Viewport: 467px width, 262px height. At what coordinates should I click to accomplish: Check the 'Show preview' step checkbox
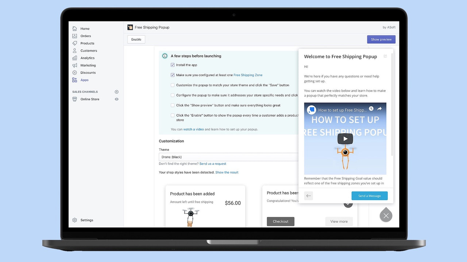(x=173, y=105)
